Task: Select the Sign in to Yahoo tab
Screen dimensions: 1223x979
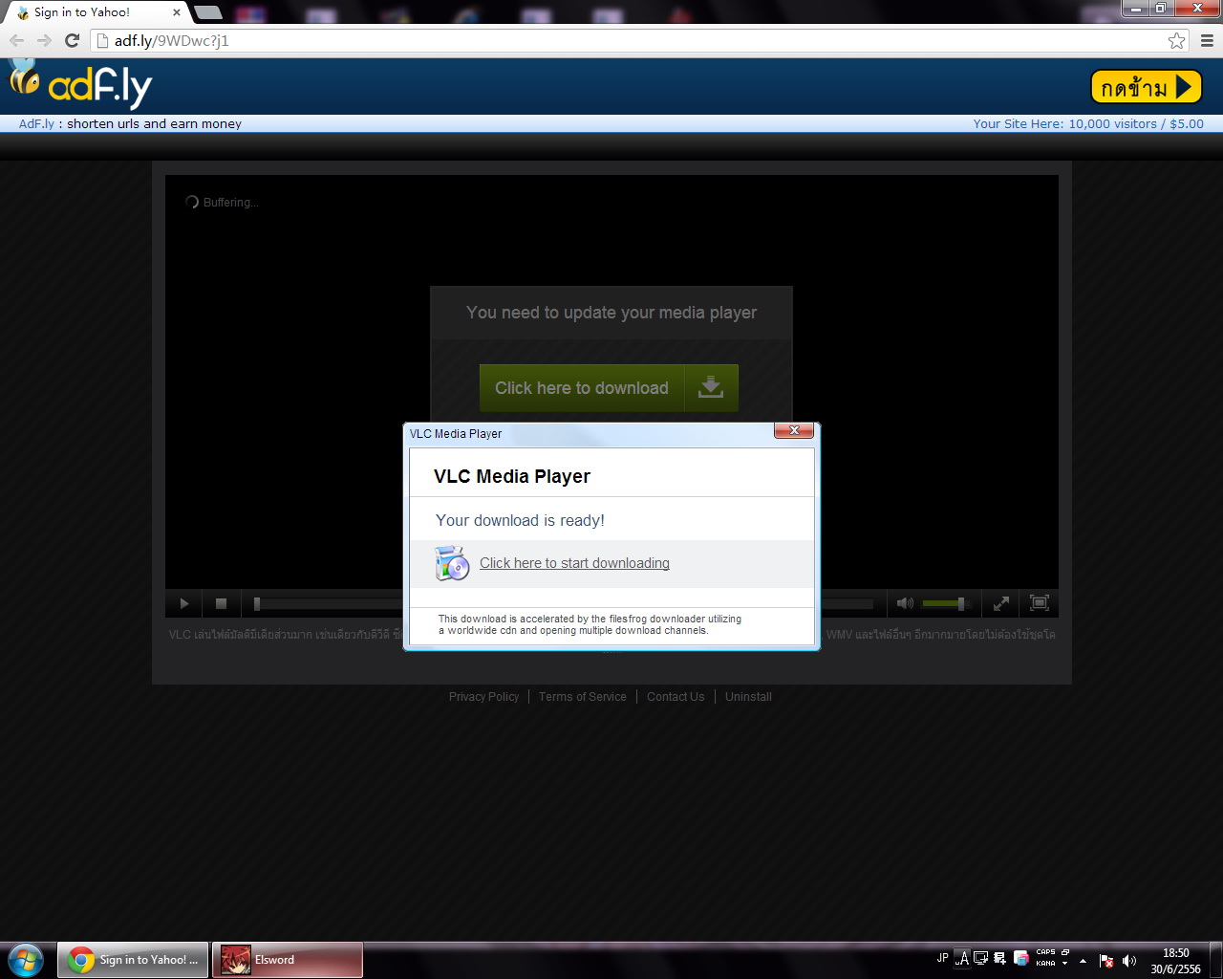Action: (x=96, y=12)
